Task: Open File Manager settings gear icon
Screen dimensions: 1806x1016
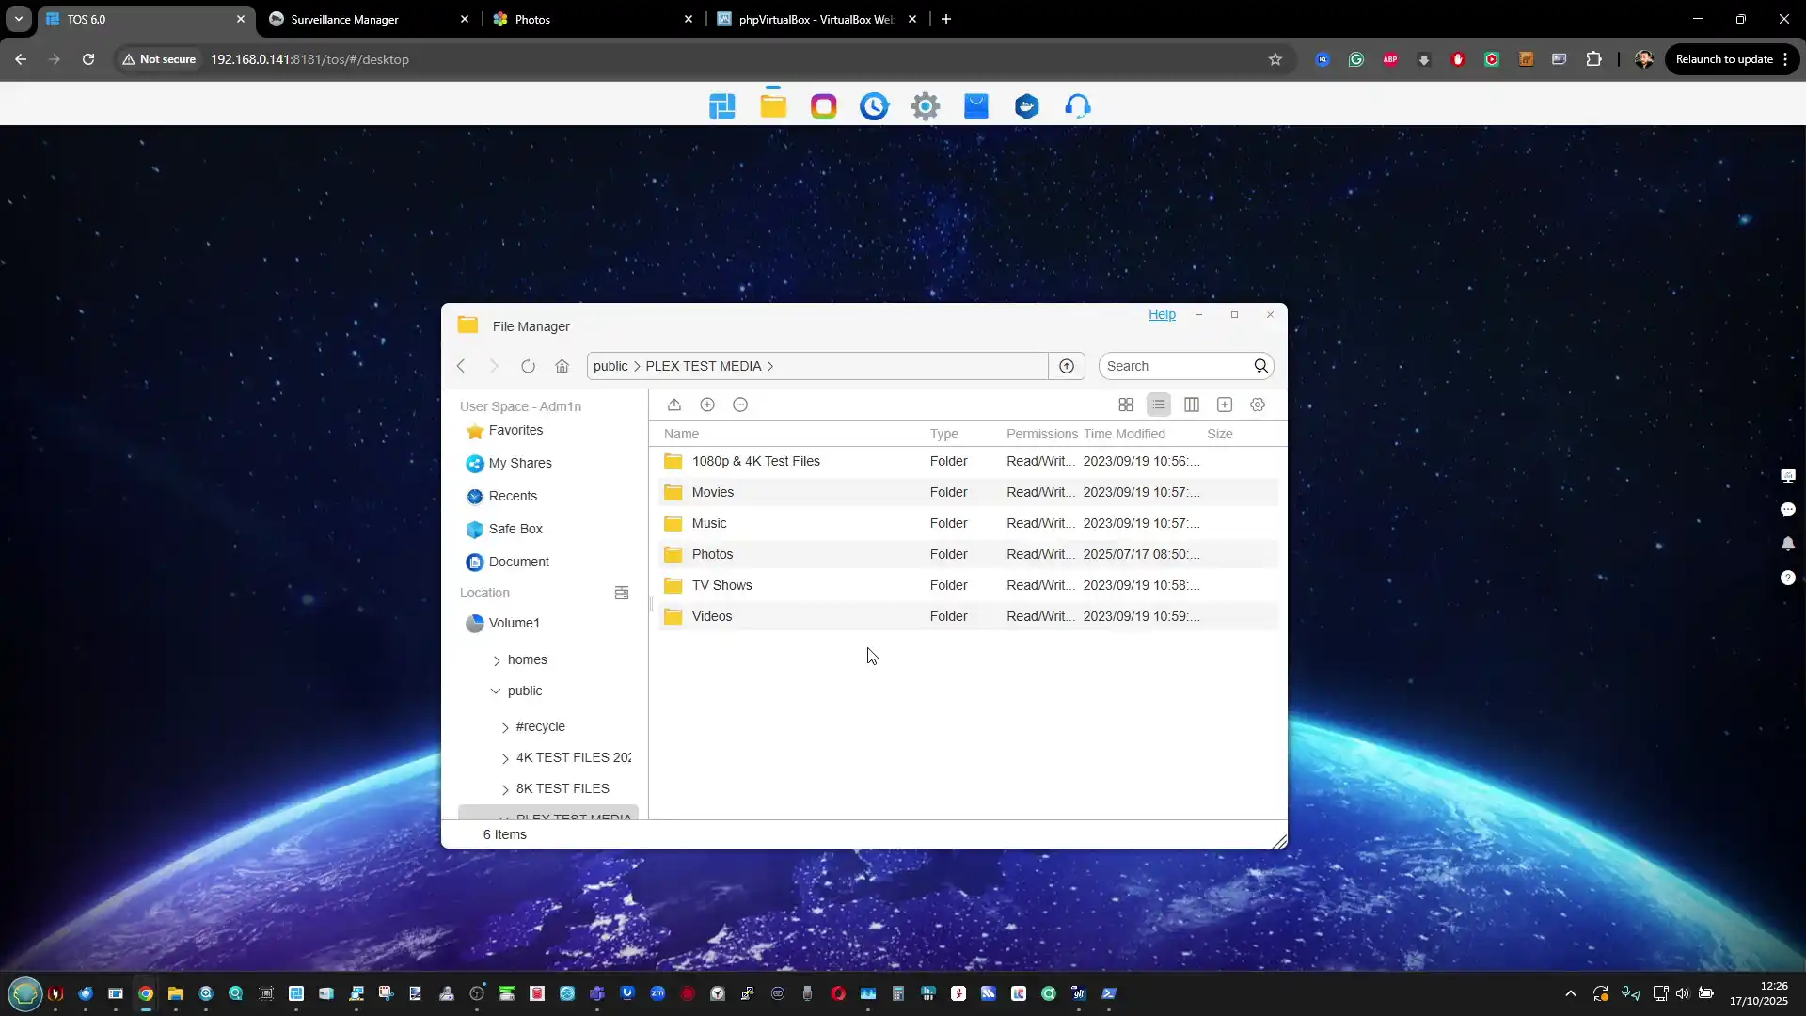Action: point(1258,405)
